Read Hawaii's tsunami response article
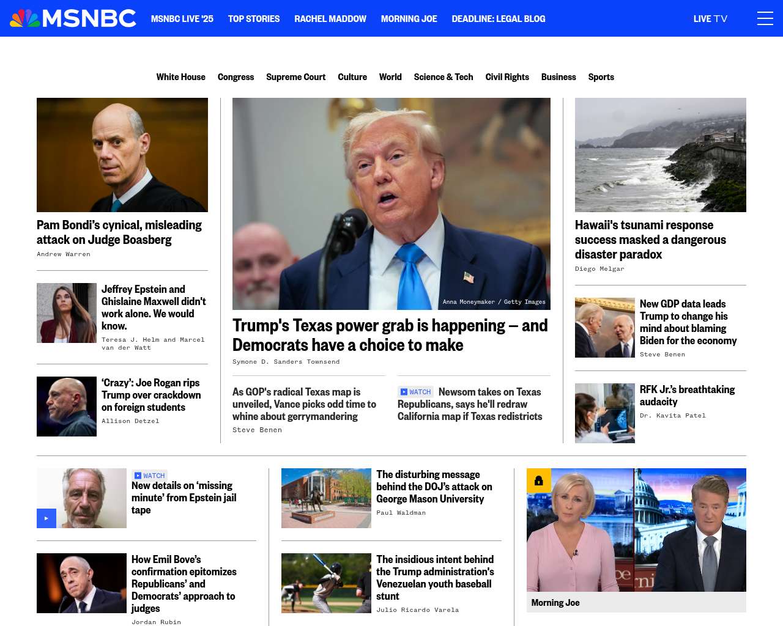The image size is (783, 626). click(x=650, y=240)
